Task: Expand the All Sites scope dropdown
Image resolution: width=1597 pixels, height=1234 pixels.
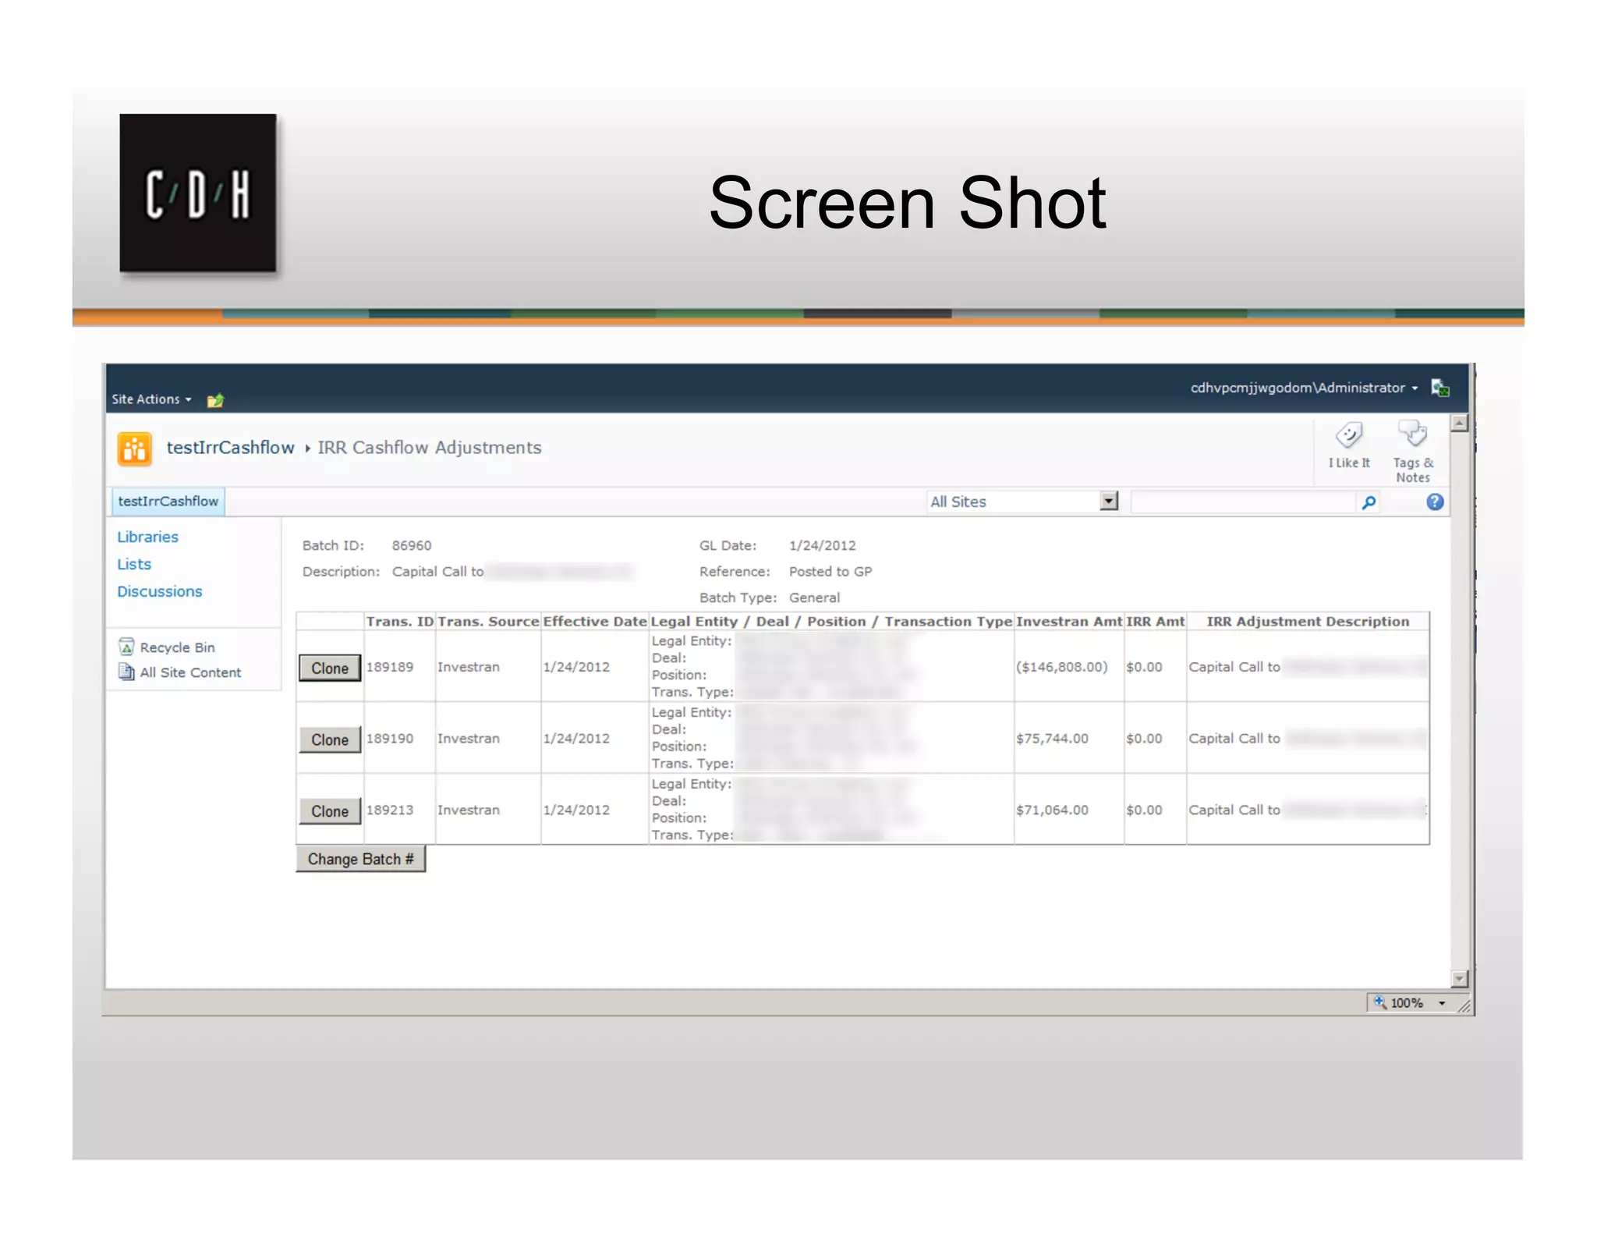Action: point(1109,501)
